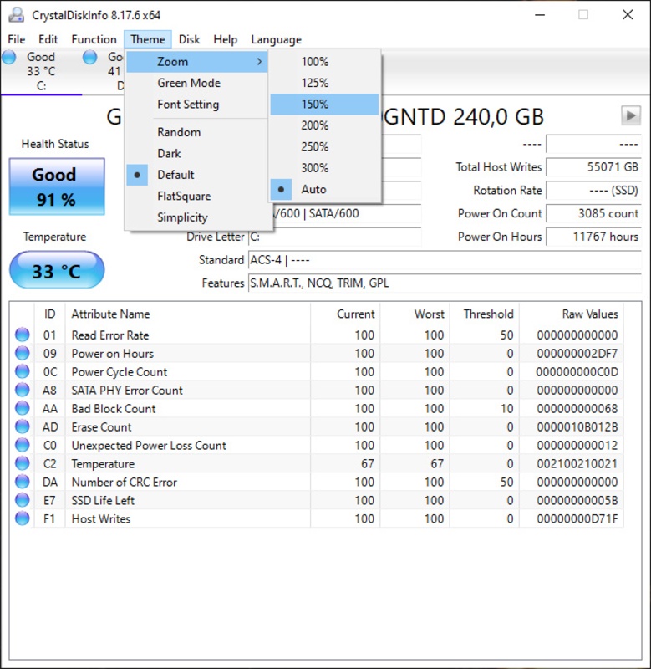Click the next disk arrow button
Image resolution: width=651 pixels, height=669 pixels.
pyautogui.click(x=631, y=115)
